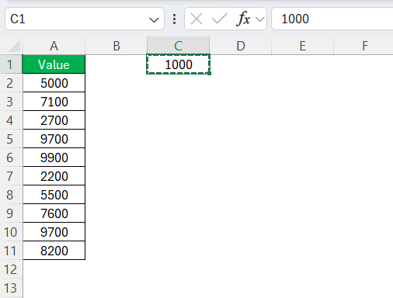Click the fill handle of cell C1
This screenshot has width=393, height=298.
(x=210, y=74)
